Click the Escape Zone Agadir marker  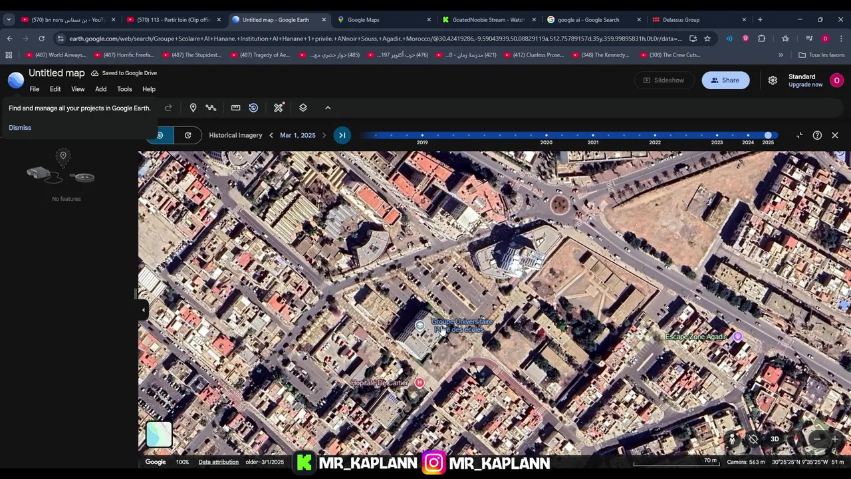[737, 337]
